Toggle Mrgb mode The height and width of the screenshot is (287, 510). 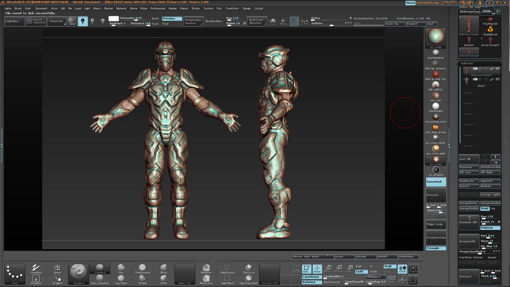[389, 266]
